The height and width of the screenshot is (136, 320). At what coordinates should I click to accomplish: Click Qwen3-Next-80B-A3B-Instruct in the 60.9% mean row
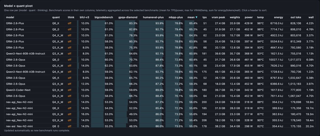25,54
